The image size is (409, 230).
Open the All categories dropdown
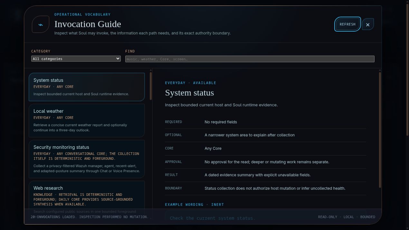[76, 59]
